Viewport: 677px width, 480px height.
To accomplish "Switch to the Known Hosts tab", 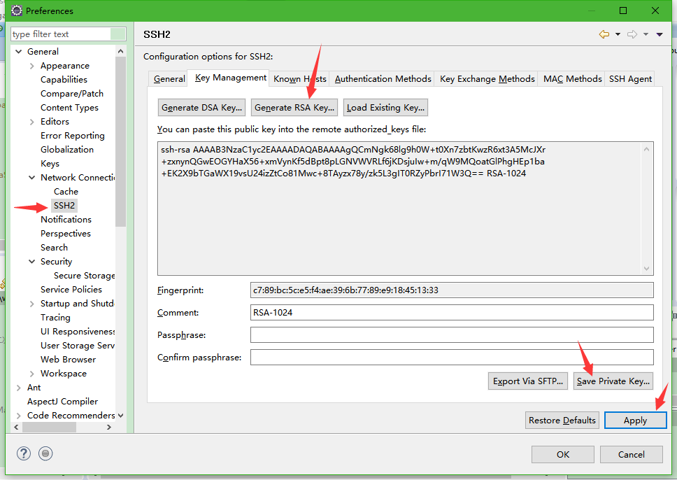I will pyautogui.click(x=299, y=78).
